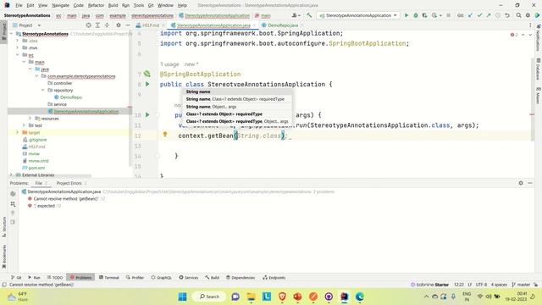542x305 pixels.
Task: Open Services tool window
Action: pos(189,277)
